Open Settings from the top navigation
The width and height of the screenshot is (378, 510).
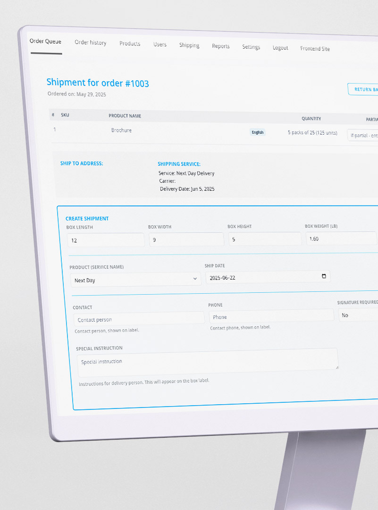[x=251, y=47]
